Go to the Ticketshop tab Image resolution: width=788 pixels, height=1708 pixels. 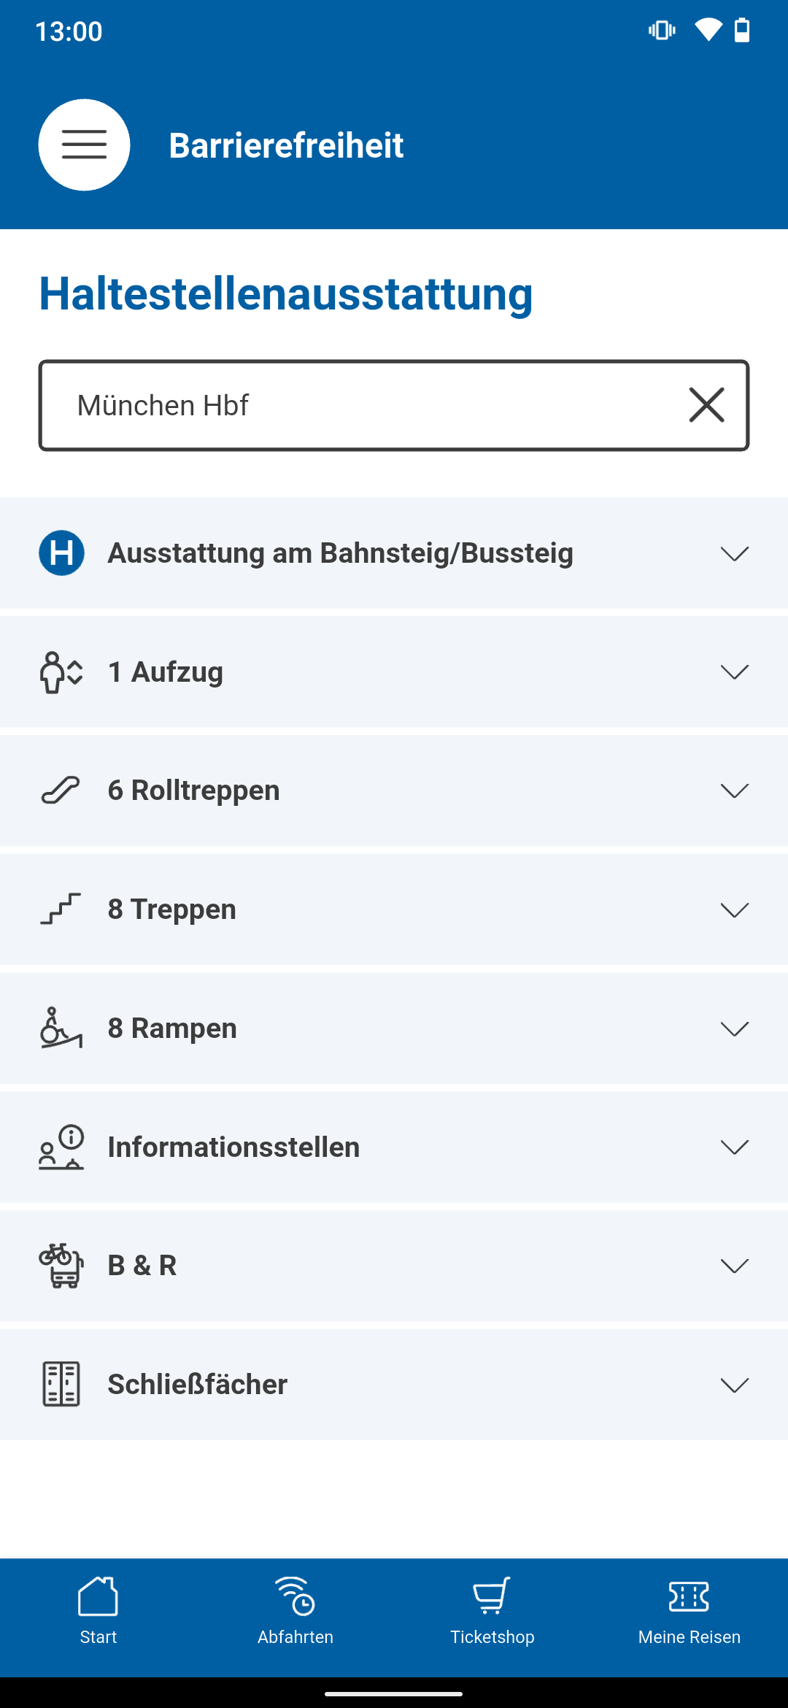coord(492,1610)
